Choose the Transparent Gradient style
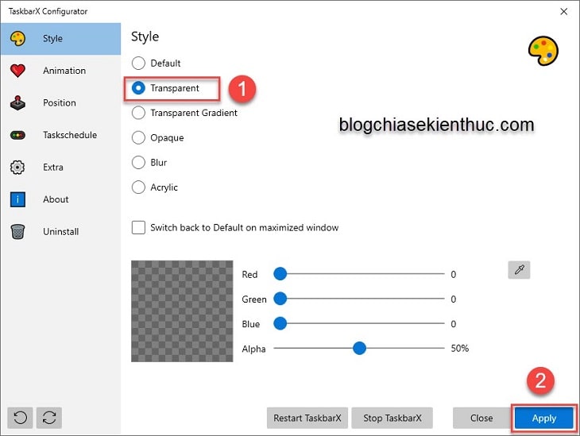 pyautogui.click(x=138, y=113)
